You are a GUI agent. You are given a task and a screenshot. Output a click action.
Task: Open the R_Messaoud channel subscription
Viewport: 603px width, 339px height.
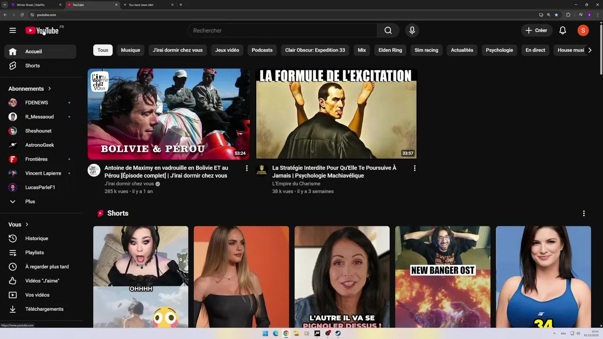(x=40, y=117)
